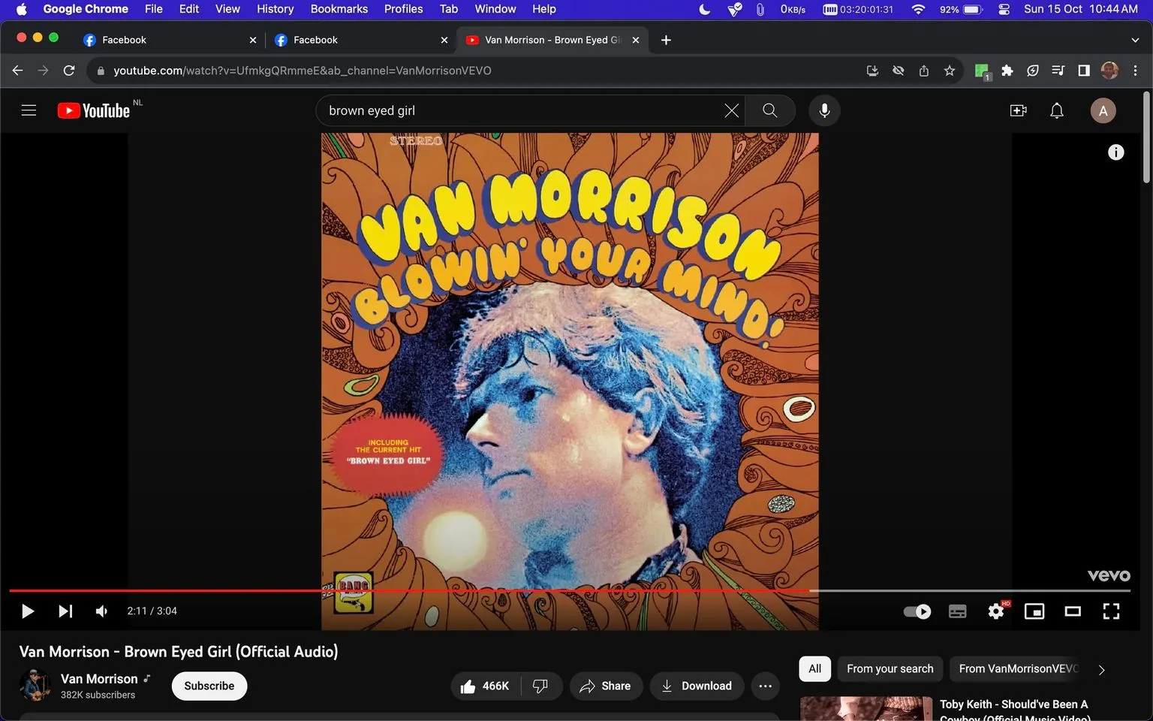This screenshot has height=721, width=1153.
Task: Clear the search query with the X
Action: pyautogui.click(x=730, y=110)
